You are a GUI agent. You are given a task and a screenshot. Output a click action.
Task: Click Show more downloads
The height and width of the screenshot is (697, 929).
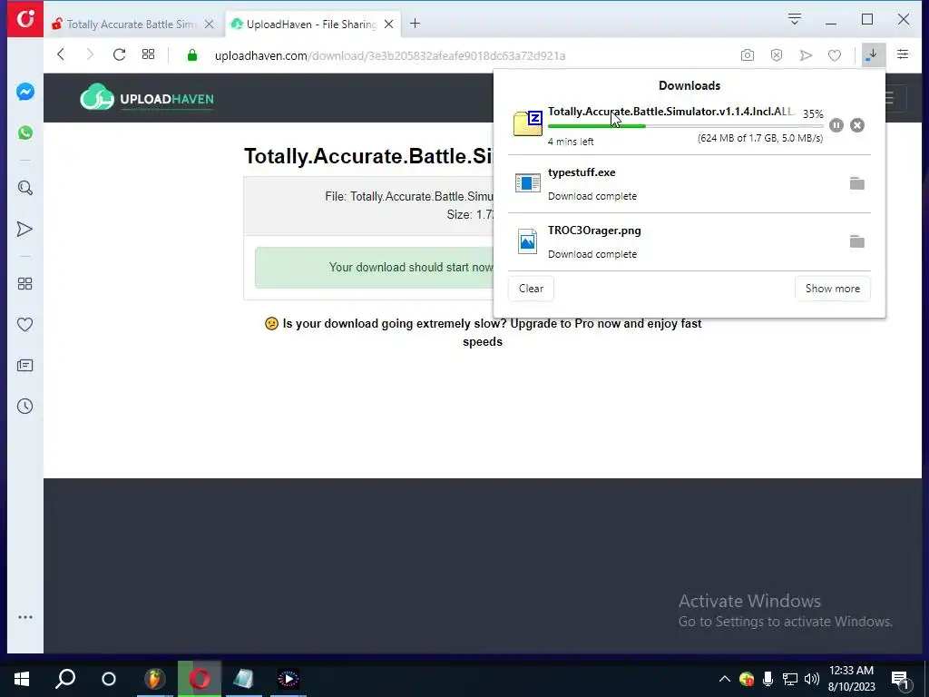point(833,288)
